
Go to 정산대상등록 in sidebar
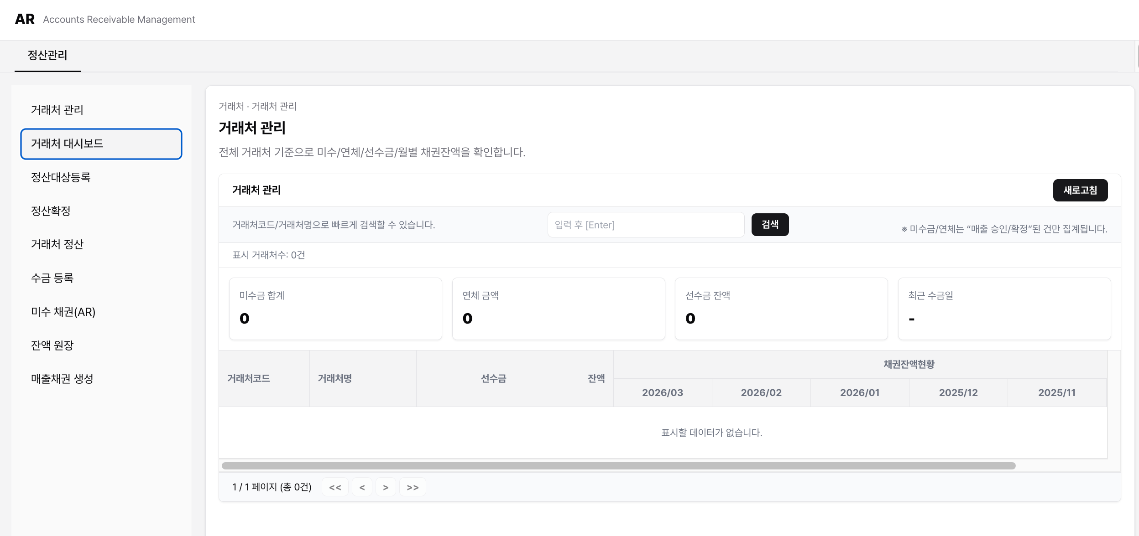pos(61,177)
